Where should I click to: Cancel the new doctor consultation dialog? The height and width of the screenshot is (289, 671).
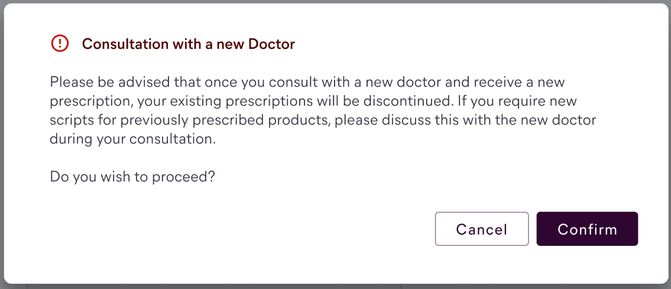point(482,229)
